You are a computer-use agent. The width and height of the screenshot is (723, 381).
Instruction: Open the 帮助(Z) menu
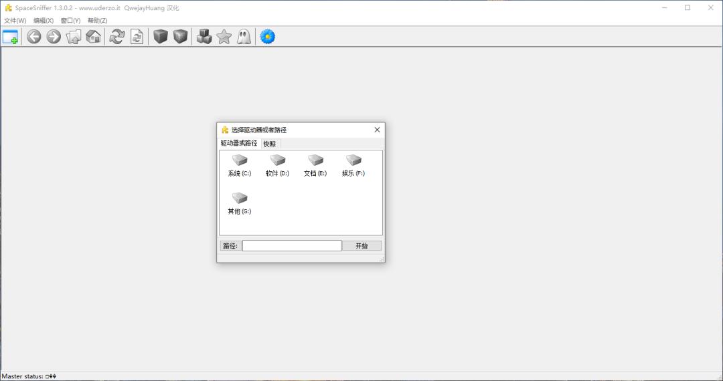pyautogui.click(x=97, y=21)
